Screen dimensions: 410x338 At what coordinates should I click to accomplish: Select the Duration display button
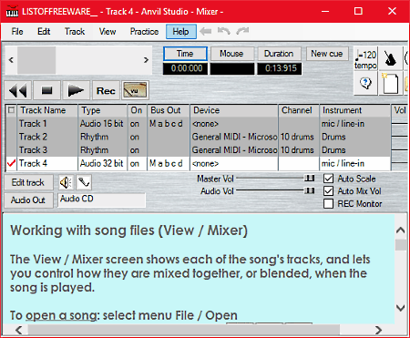tap(279, 54)
